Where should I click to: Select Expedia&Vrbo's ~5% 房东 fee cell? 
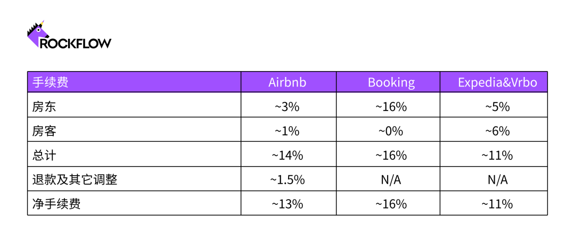click(x=497, y=107)
